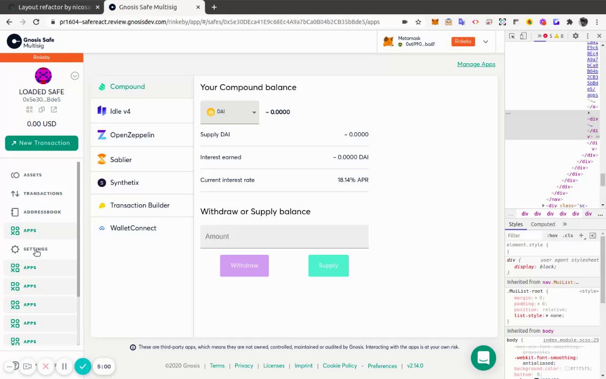The height and width of the screenshot is (379, 606).
Task: Show the Safe QR code
Action: pyautogui.click(x=29, y=110)
